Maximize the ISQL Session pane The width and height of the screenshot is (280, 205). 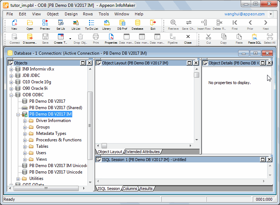(262, 160)
